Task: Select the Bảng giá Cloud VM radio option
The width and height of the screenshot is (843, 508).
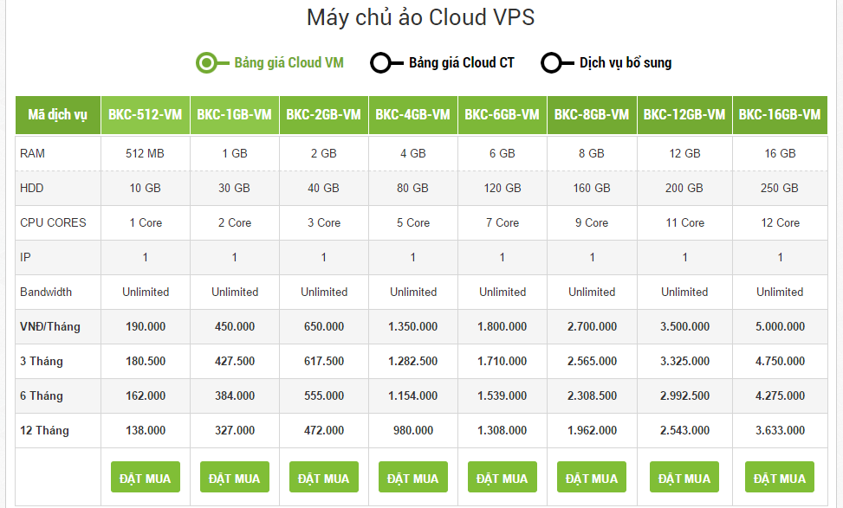Action: [x=270, y=63]
